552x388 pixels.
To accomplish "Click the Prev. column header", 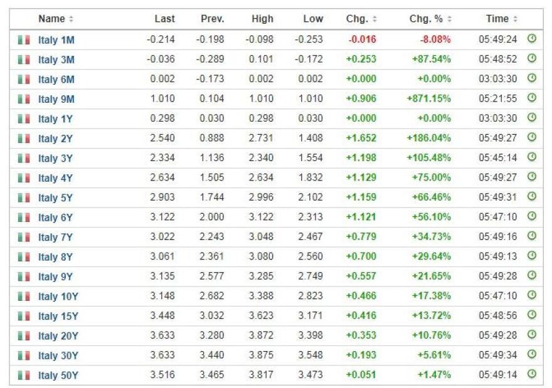I will [x=212, y=19].
